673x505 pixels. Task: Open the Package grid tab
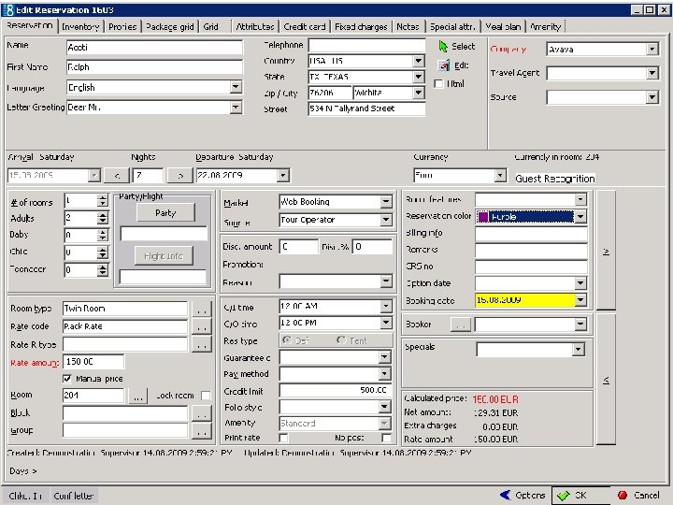point(170,26)
